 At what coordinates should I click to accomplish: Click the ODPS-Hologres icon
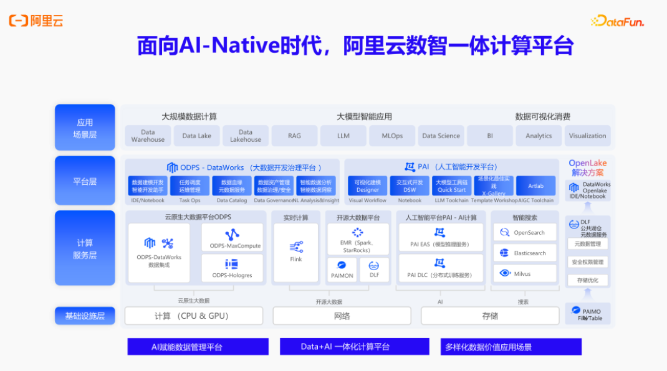tap(231, 265)
